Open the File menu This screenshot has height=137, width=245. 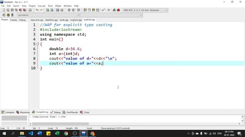[x=3, y=6]
